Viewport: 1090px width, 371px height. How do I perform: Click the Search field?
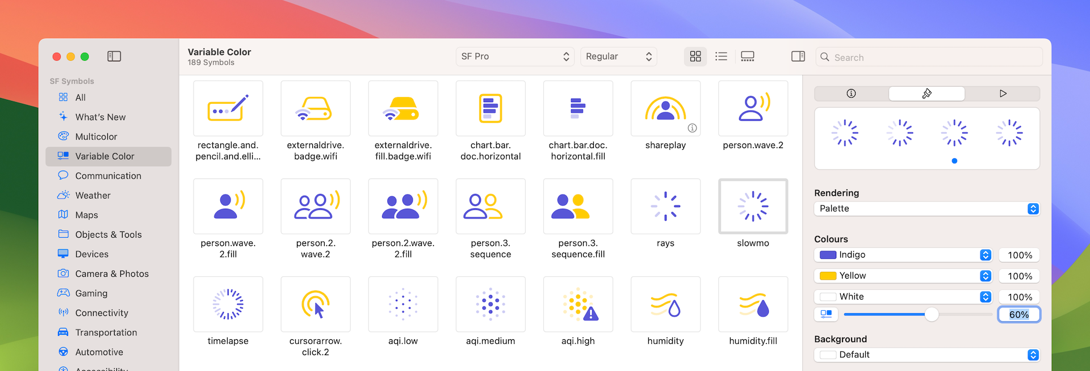(929, 57)
